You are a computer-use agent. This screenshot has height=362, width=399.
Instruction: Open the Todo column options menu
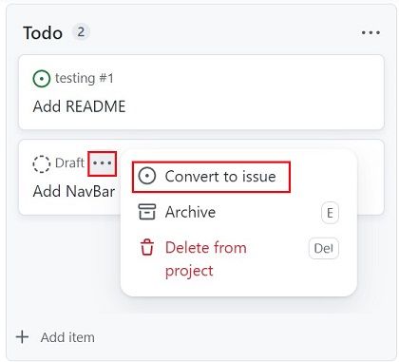(x=370, y=32)
